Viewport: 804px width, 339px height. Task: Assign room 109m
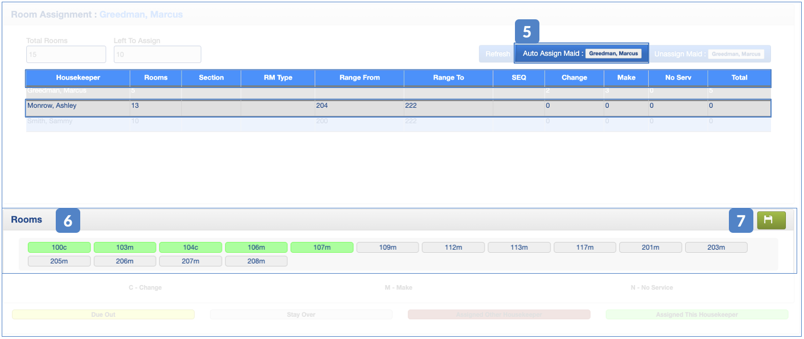[387, 248]
